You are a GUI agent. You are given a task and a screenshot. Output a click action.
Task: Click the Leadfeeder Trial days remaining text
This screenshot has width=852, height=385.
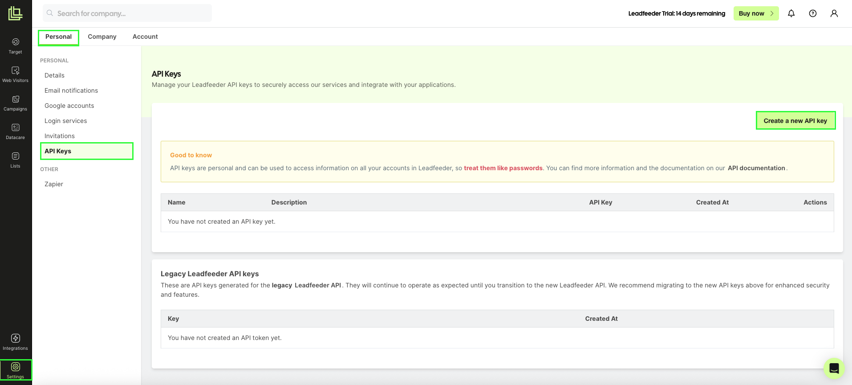677,13
